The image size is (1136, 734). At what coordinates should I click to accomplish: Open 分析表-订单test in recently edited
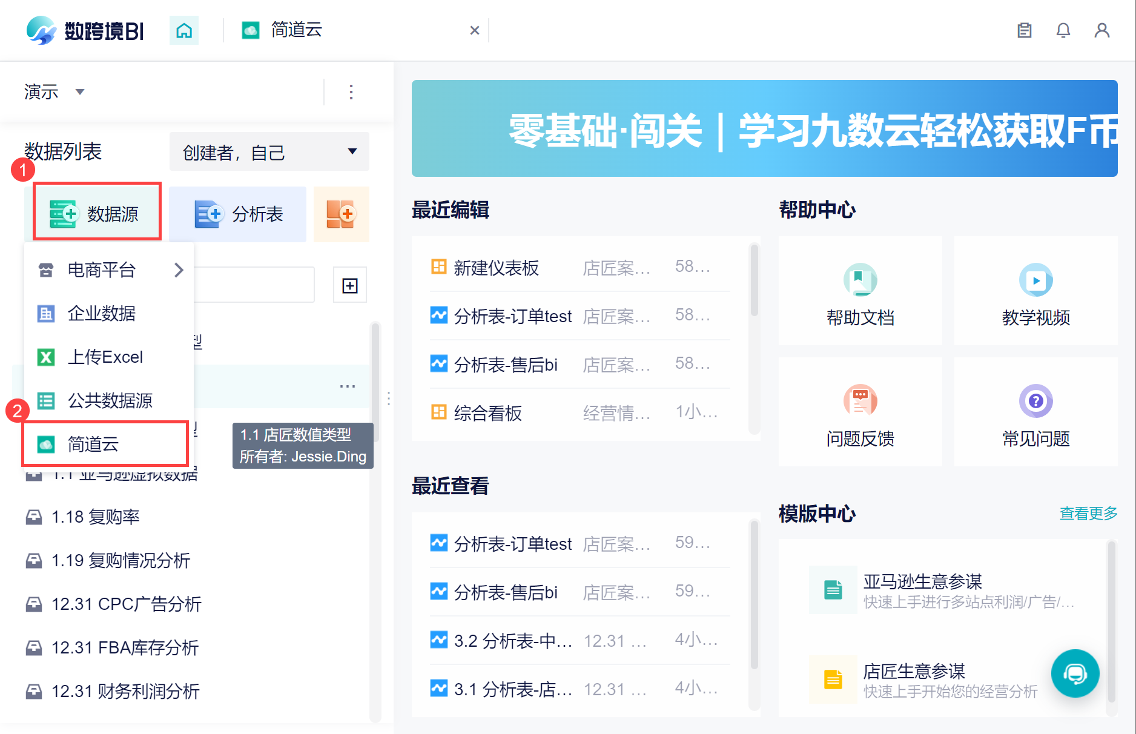[580, 316]
